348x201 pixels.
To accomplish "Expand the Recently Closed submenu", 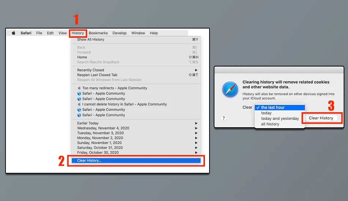I will [136, 70].
